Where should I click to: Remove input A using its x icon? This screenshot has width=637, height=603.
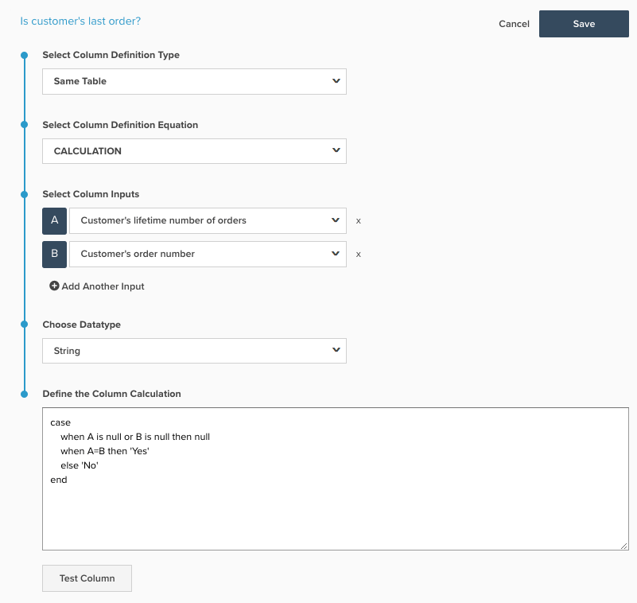[359, 220]
